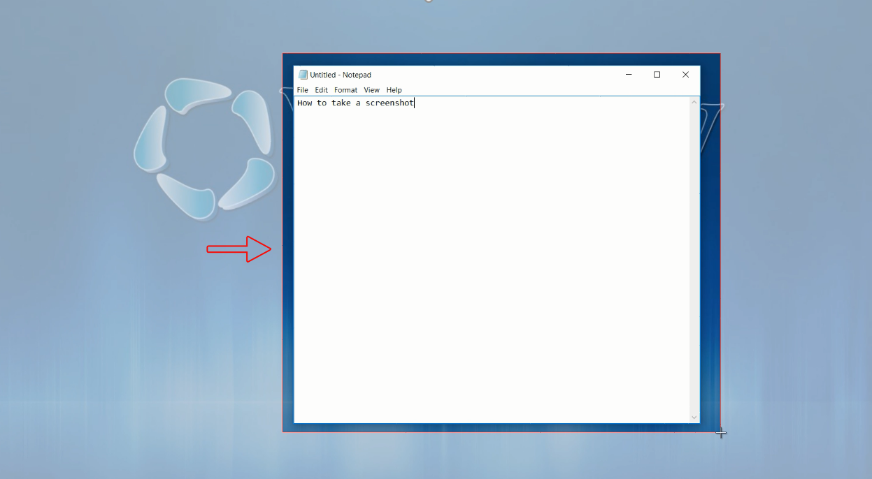Click the crosshair at selection's bottom-right corner
The width and height of the screenshot is (872, 479).
pyautogui.click(x=721, y=433)
